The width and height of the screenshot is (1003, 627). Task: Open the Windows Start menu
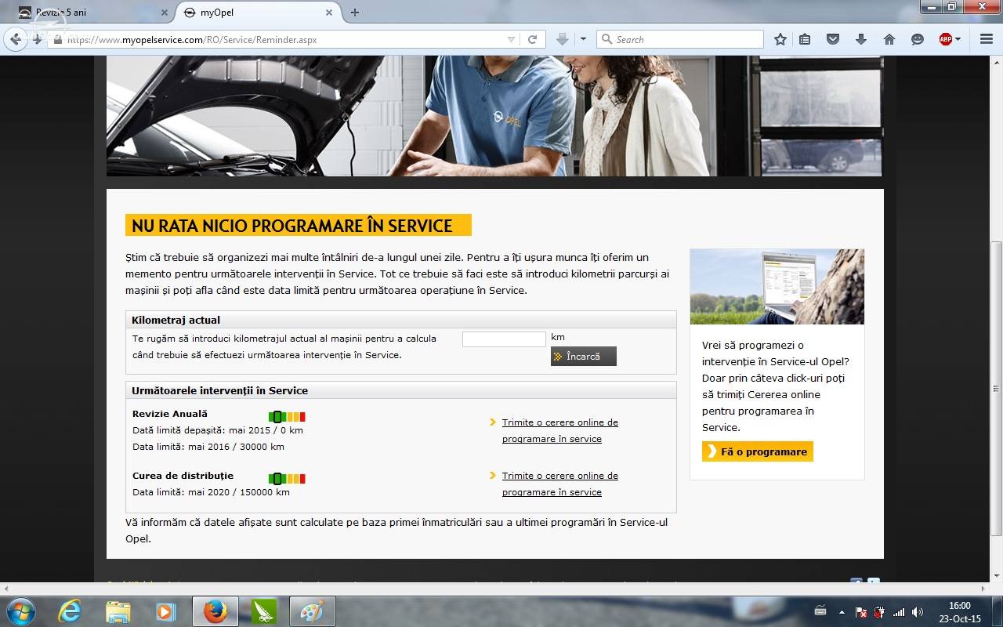point(20,611)
